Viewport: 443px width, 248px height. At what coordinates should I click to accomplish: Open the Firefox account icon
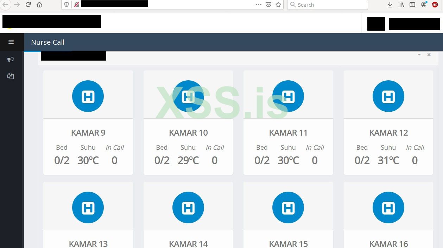coord(424,5)
